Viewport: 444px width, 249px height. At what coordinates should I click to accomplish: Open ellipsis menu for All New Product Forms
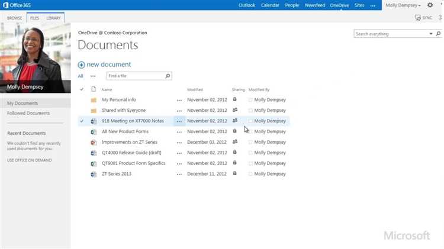179,132
